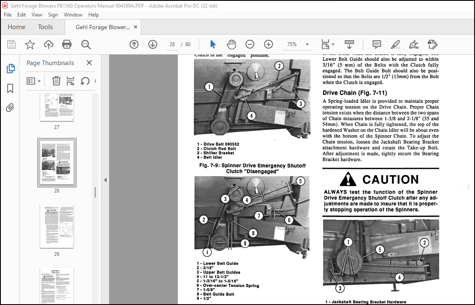The width and height of the screenshot is (475, 305).
Task: Go to next page arrow icon
Action: pos(153,44)
